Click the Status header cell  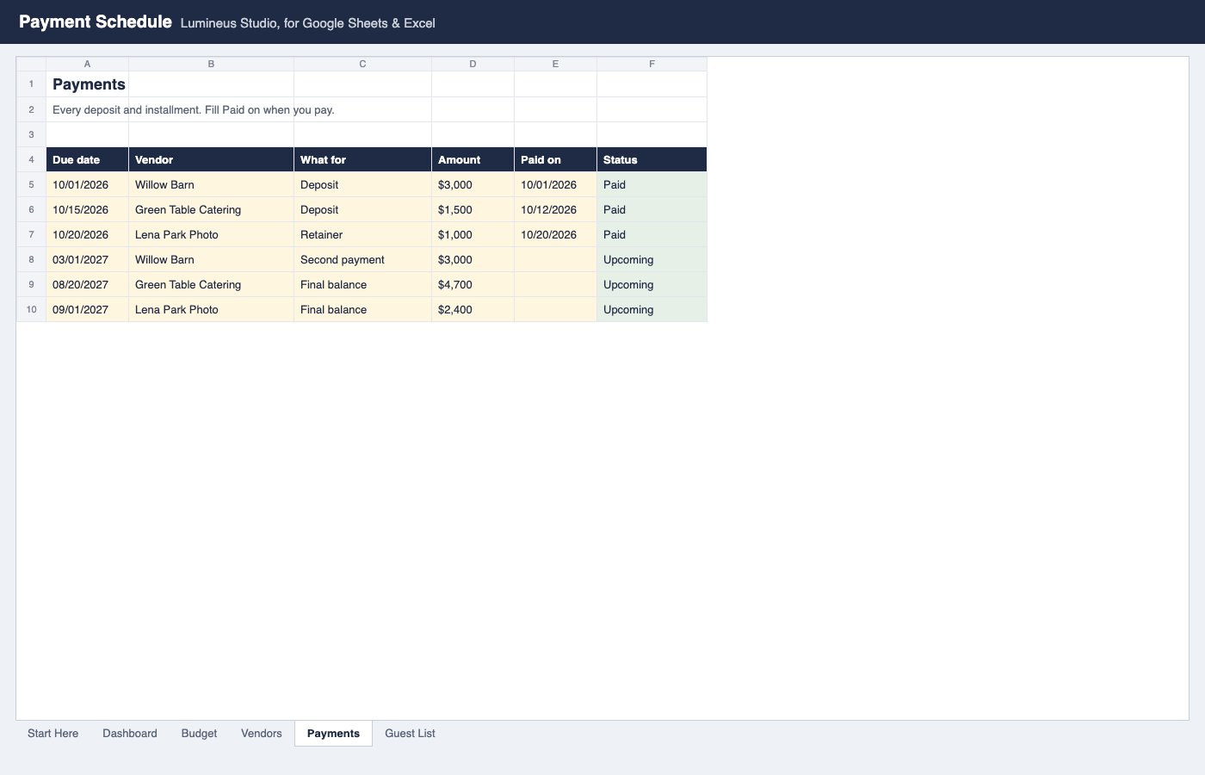tap(652, 160)
